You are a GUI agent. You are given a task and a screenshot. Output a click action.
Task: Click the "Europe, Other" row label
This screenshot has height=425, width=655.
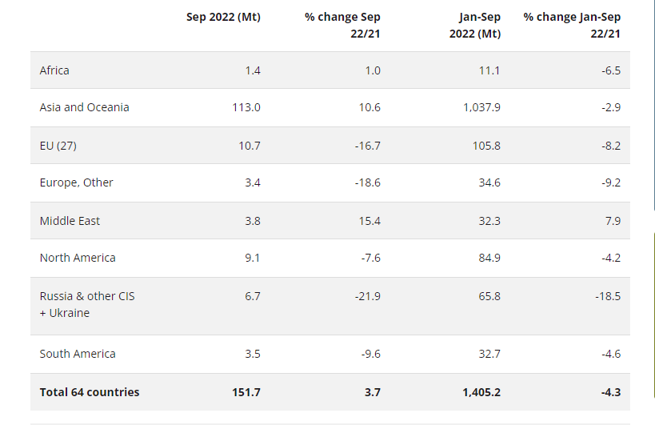pyautogui.click(x=76, y=182)
